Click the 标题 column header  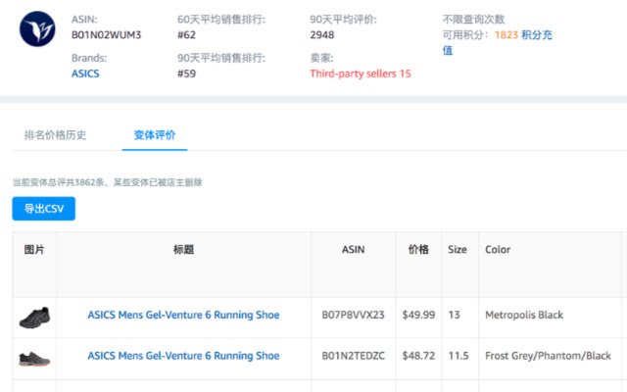pos(183,250)
